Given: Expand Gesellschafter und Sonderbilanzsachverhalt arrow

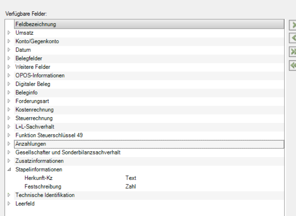Looking at the screenshot, I should 9,152.
